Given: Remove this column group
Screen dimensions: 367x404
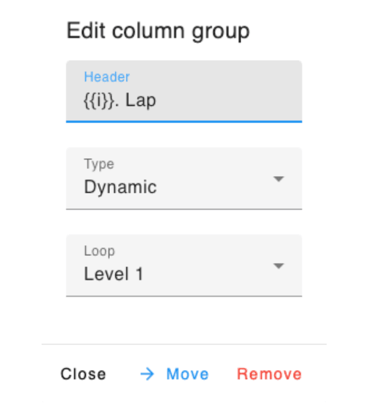Looking at the screenshot, I should tap(269, 374).
